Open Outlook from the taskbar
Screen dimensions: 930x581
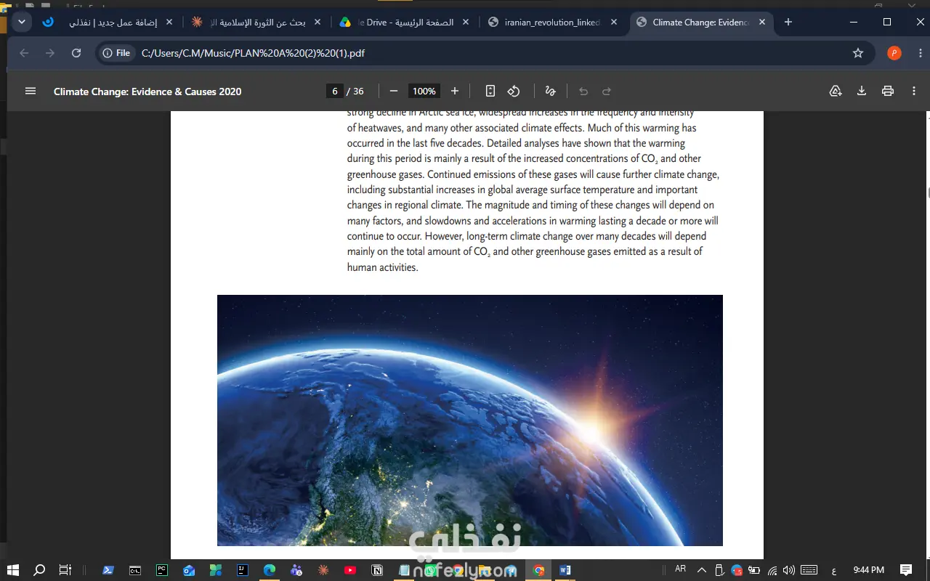[x=189, y=570]
